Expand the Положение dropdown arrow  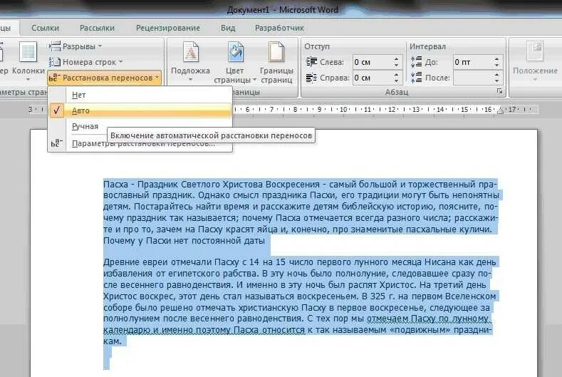[x=535, y=79]
